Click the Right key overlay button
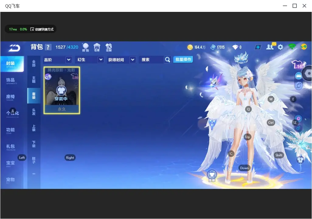 pos(70,158)
